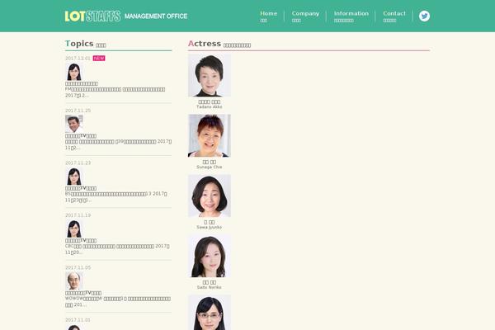The image size is (495, 330).
Task: Open the topic thumbnail dated 2017.11.25
Action: (x=74, y=124)
